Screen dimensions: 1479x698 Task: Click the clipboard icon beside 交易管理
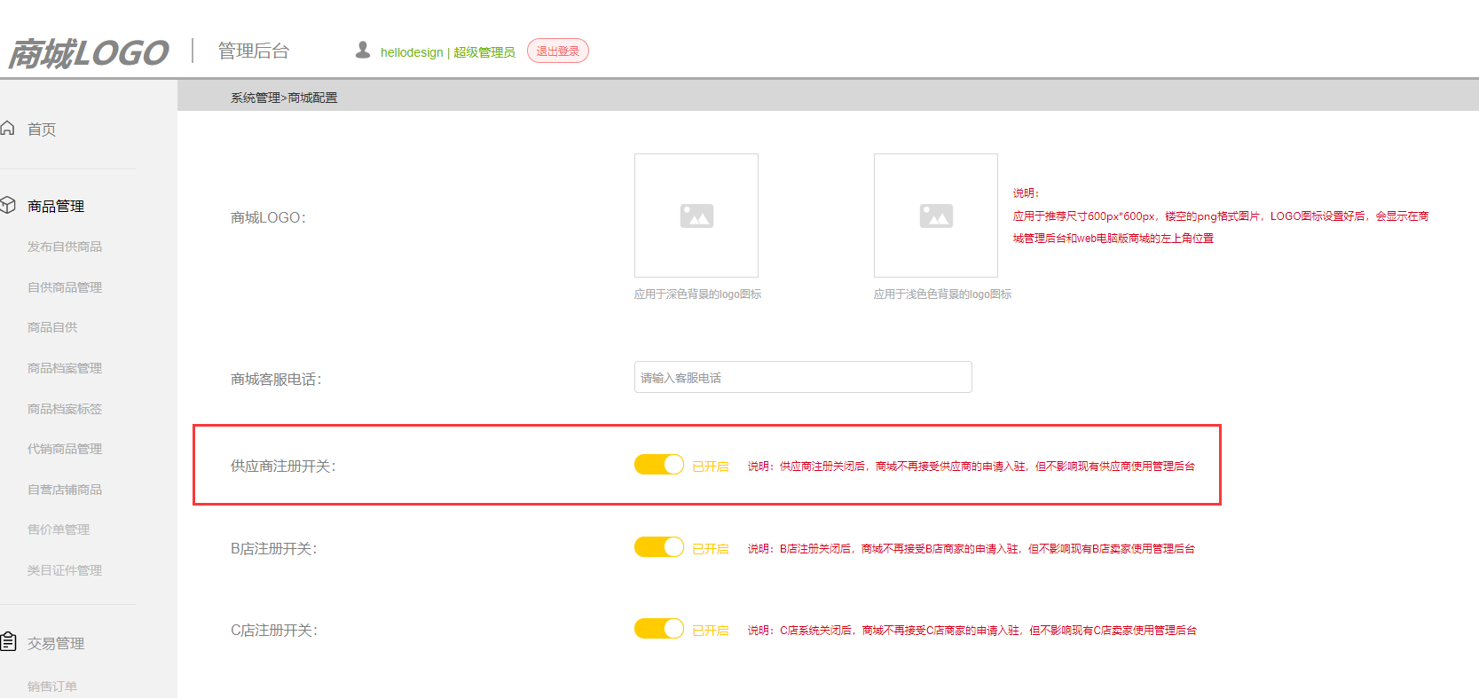9,641
